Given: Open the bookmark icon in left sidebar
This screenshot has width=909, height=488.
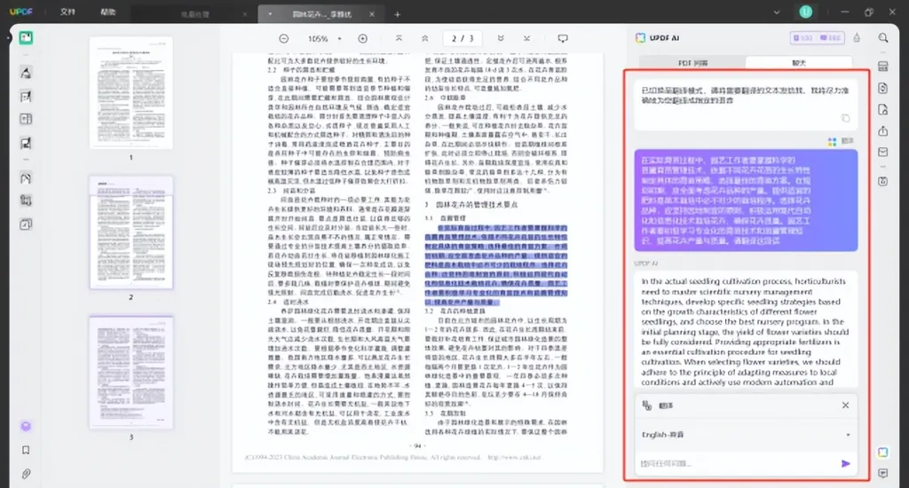Looking at the screenshot, I should tap(26, 451).
